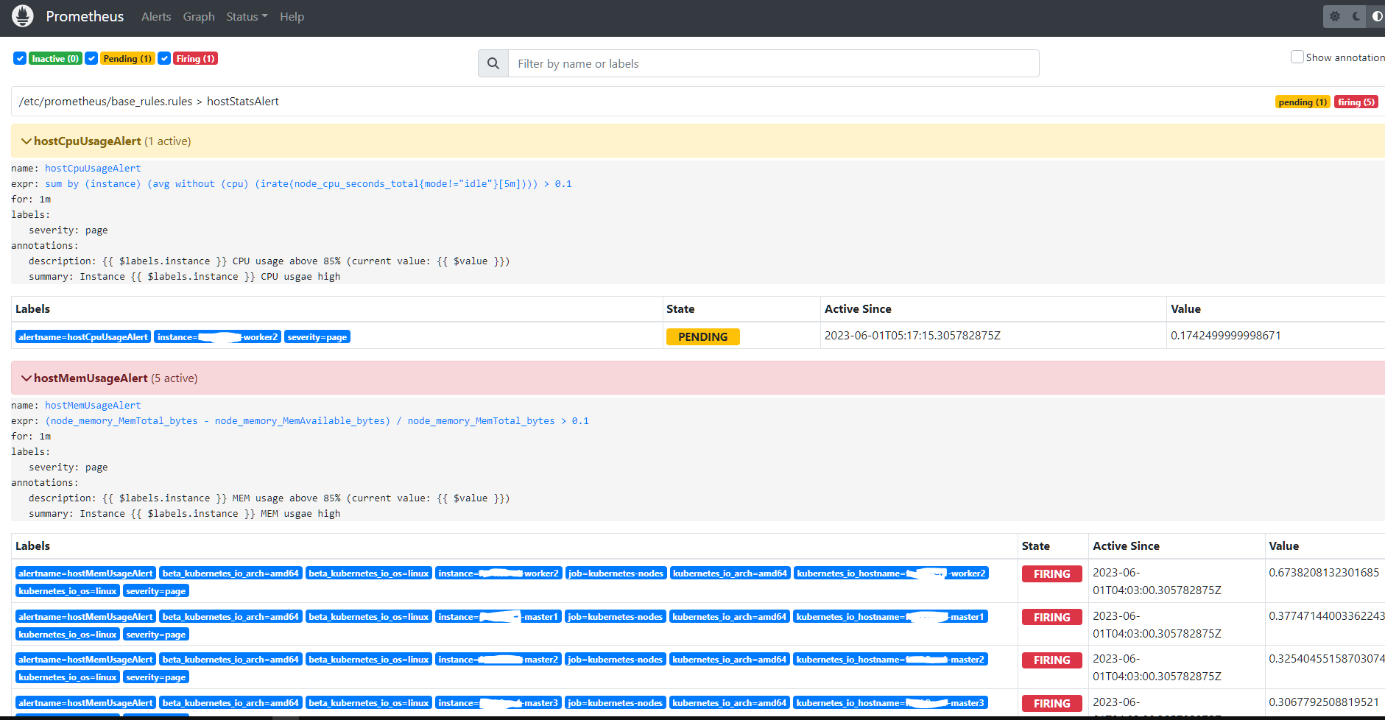Screen dimensions: 1385x720
Task: Click the yellow pending (1) group badge
Action: coord(1302,102)
